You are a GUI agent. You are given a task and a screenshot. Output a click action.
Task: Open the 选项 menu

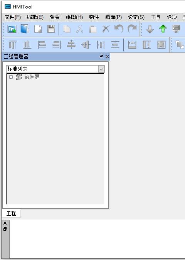pos(172,17)
